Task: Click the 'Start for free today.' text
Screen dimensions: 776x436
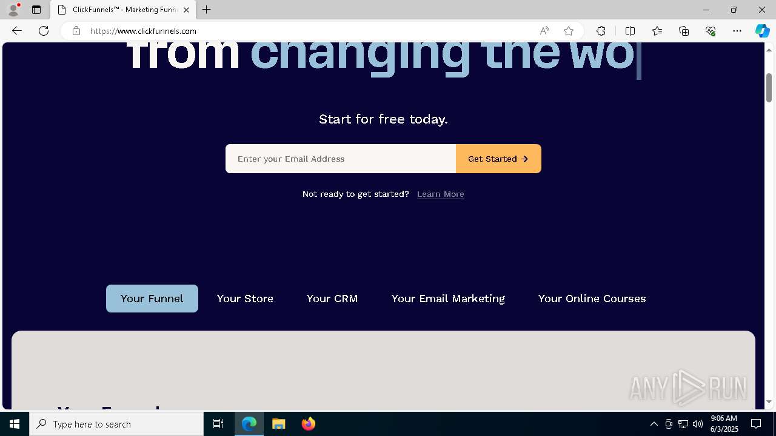Action: tap(383, 119)
